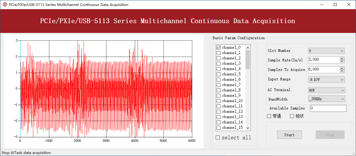The image size is (356, 156).
Task: Tick the channel_14 checkbox
Action: tap(219, 122)
